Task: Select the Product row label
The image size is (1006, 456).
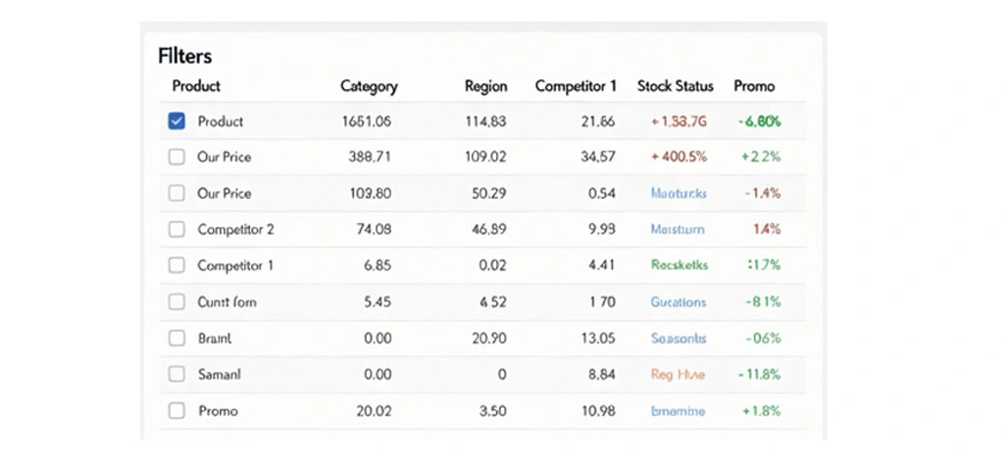Action: click(x=221, y=121)
